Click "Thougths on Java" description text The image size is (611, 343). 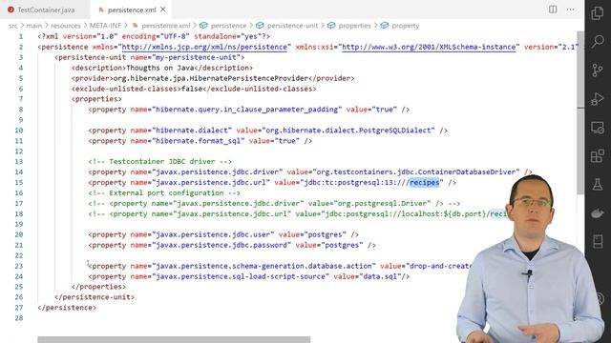pos(159,68)
